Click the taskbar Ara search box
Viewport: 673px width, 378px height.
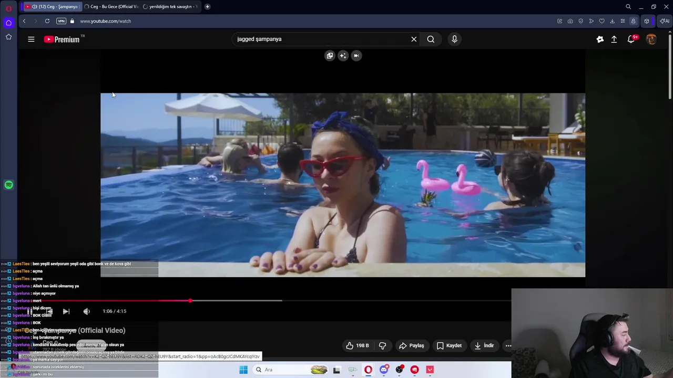pyautogui.click(x=290, y=370)
